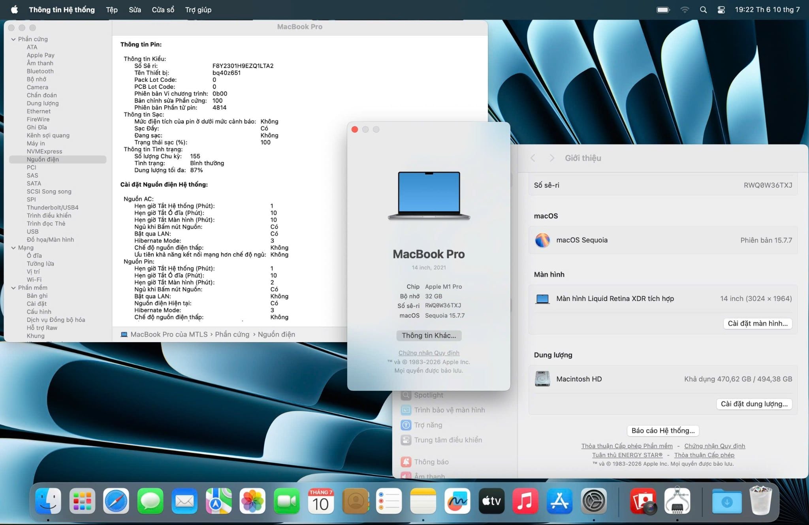Launch the Apple TV app
Viewport: 809px width, 525px height.
point(491,501)
